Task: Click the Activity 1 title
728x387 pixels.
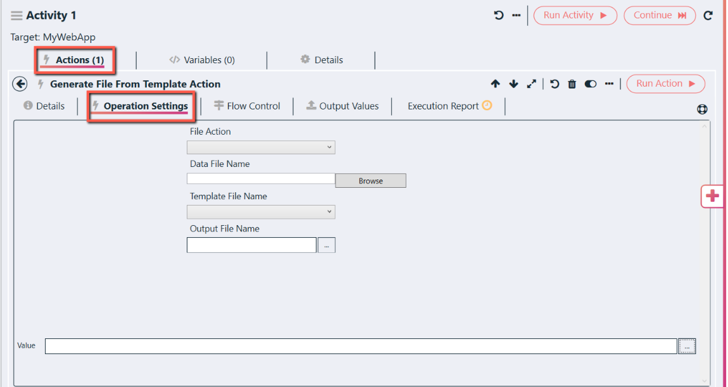Action: [51, 15]
